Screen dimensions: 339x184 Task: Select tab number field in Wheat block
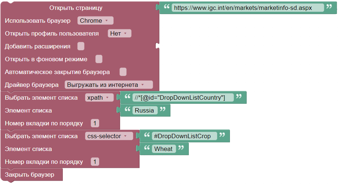[95, 162]
